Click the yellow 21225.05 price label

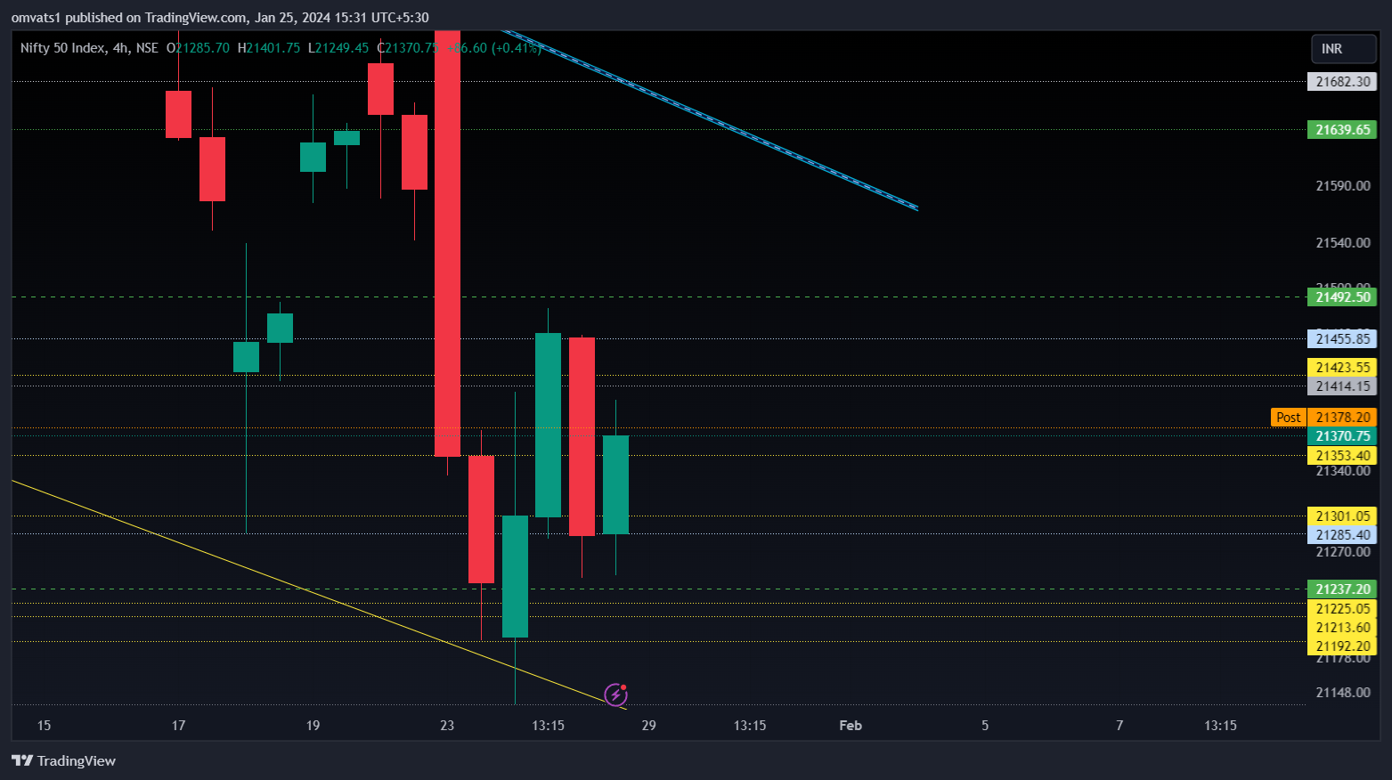1342,609
